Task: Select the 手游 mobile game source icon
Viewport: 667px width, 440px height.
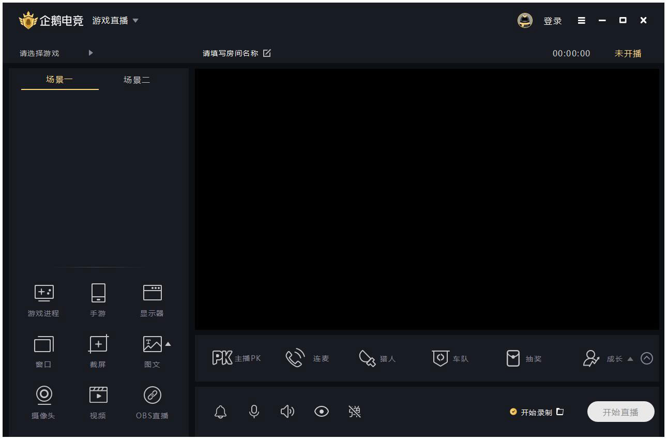Action: click(98, 300)
